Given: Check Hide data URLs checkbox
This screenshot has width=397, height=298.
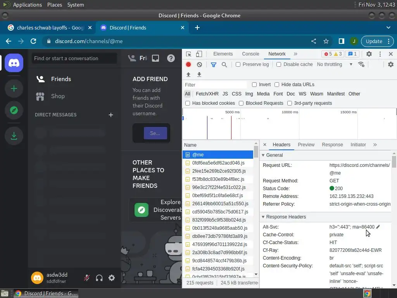Looking at the screenshot, I should pos(277,85).
